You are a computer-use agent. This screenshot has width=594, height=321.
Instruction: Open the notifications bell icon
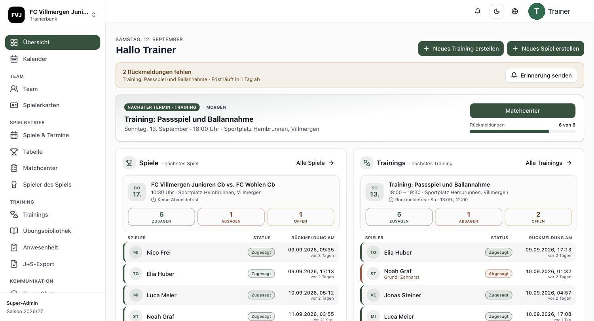(478, 11)
